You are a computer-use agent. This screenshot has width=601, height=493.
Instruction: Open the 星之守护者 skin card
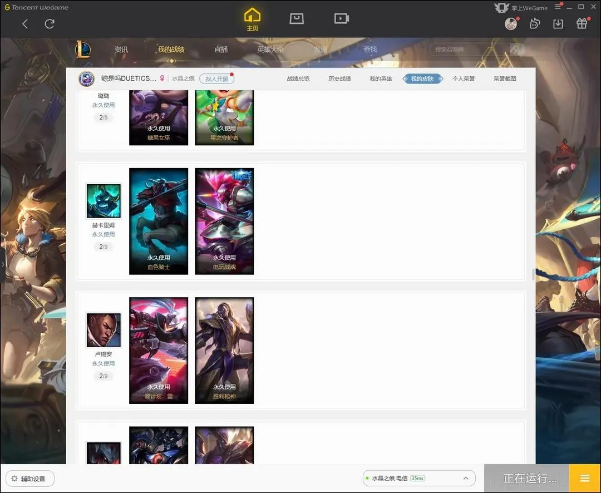pos(224,118)
